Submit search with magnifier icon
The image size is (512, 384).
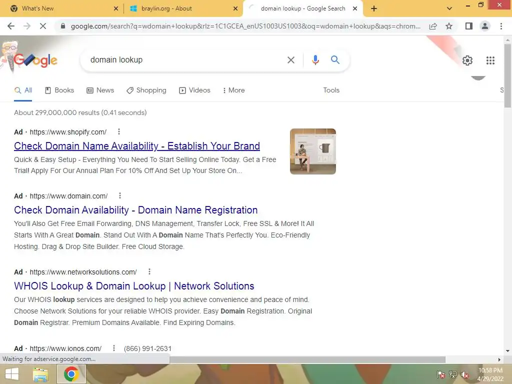point(335,60)
